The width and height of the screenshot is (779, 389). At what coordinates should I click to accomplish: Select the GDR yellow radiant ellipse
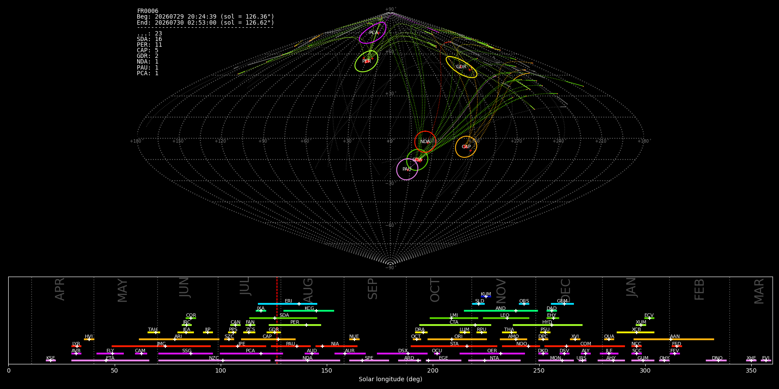click(x=461, y=67)
